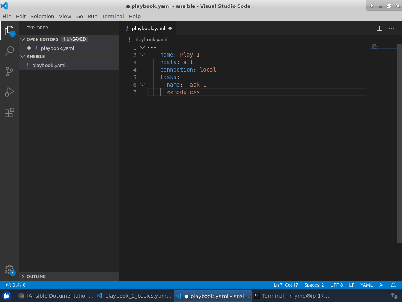Screen dimensions: 402x302
Task: Click Spaces: 2 indentation setting
Action: point(314,285)
